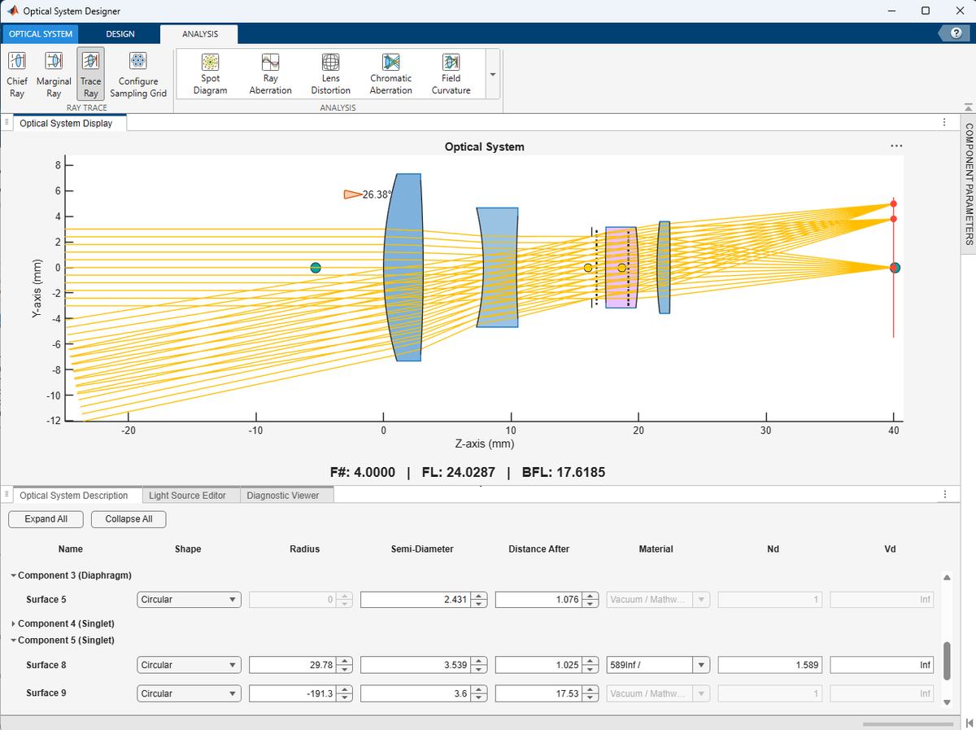Viewport: 976px width, 730px height.
Task: Click Surface 9 radius field -191.3
Action: coord(293,693)
